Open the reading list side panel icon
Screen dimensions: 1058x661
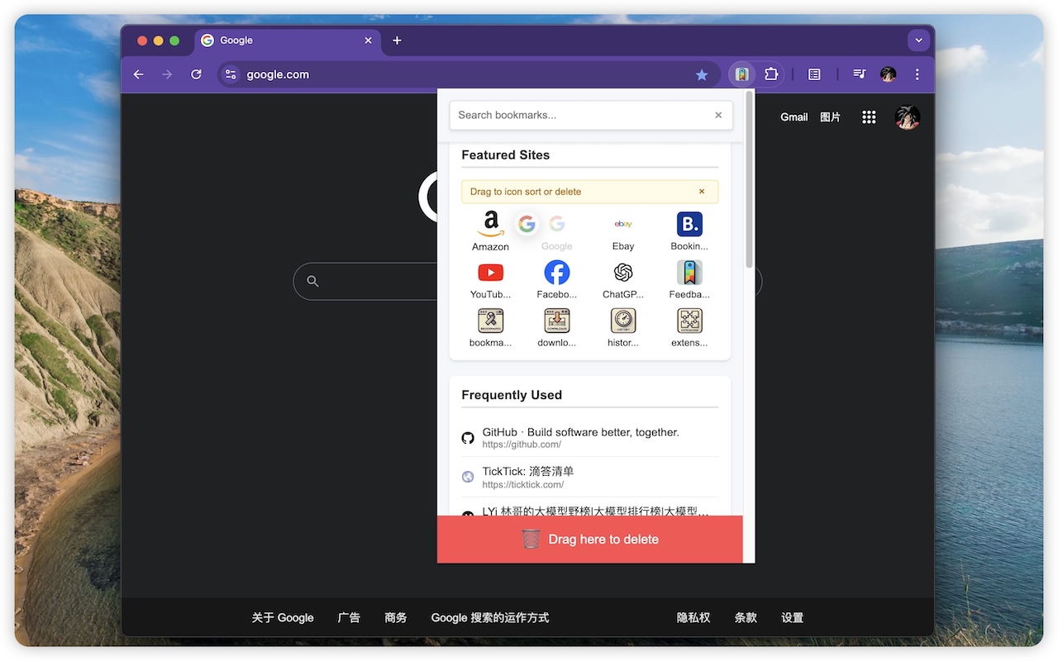[x=814, y=74]
